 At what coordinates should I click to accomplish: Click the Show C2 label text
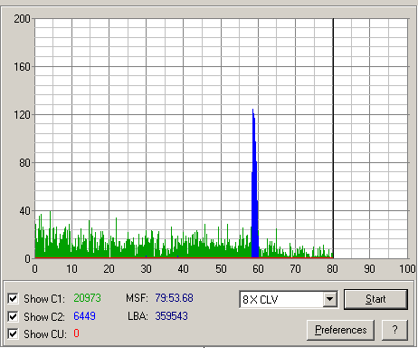tap(44, 316)
